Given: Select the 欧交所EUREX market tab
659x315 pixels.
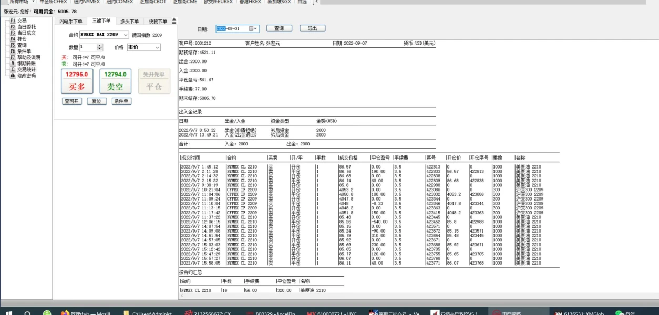Looking at the screenshot, I should (x=218, y=2).
